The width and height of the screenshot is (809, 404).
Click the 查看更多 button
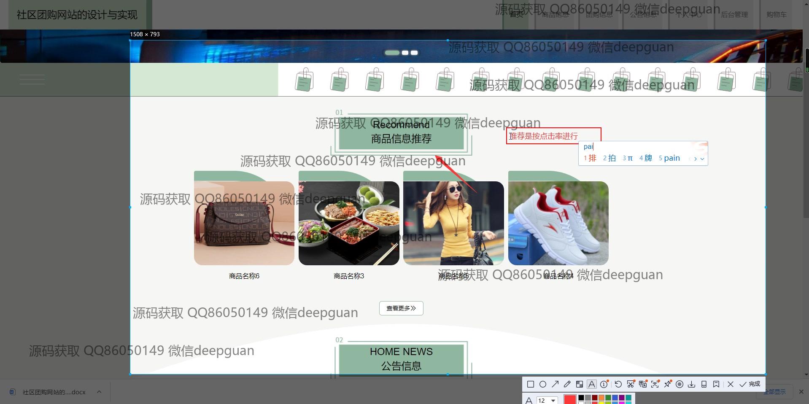point(401,308)
